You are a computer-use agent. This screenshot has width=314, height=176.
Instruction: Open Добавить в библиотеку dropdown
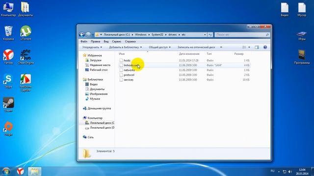click(x=126, y=47)
